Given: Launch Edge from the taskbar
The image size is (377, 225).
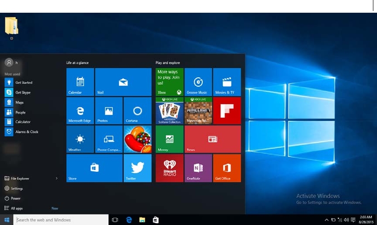Looking at the screenshot, I should pyautogui.click(x=129, y=220).
